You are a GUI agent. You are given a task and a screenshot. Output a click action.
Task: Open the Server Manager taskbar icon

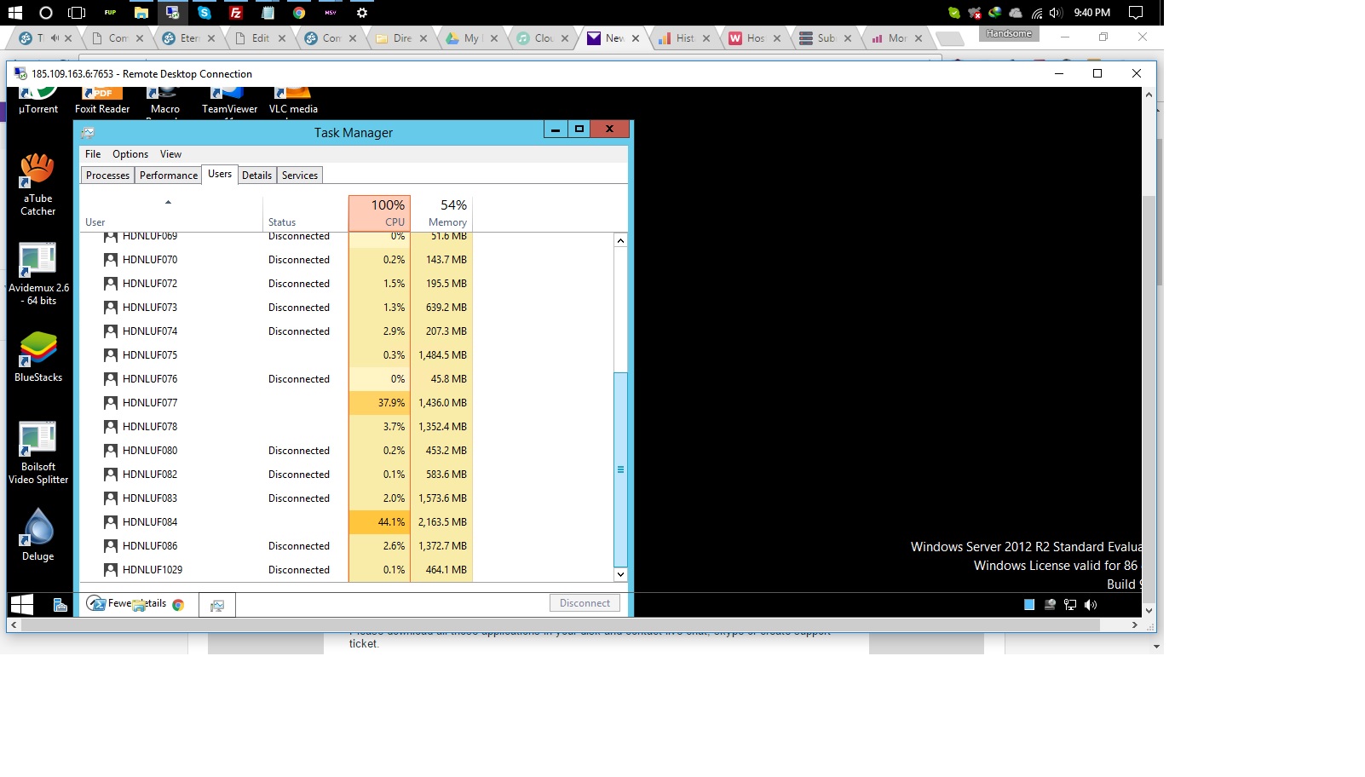(60, 605)
